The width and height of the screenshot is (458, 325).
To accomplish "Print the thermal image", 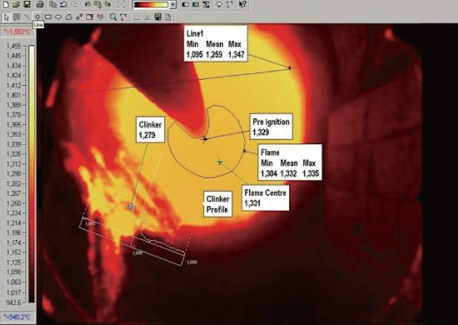I will 41,4.
